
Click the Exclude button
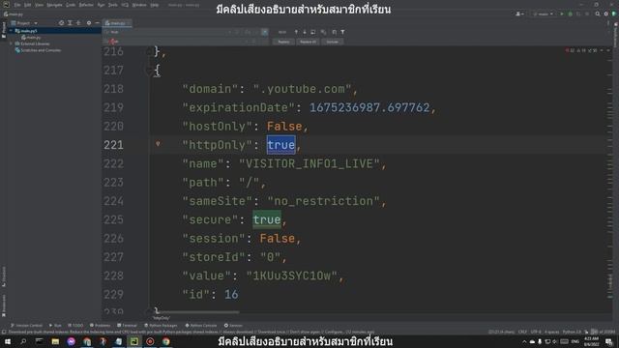click(x=332, y=42)
